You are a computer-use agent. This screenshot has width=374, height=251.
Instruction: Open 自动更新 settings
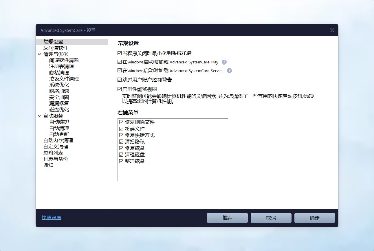pos(59,134)
